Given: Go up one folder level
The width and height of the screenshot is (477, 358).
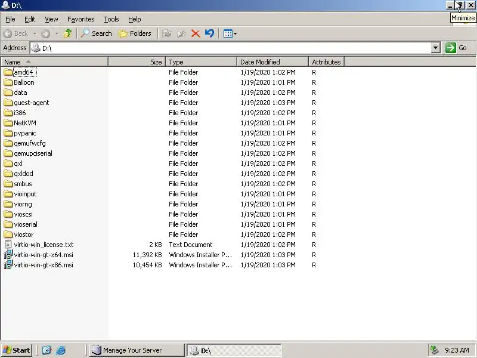Looking at the screenshot, I should click(68, 33).
